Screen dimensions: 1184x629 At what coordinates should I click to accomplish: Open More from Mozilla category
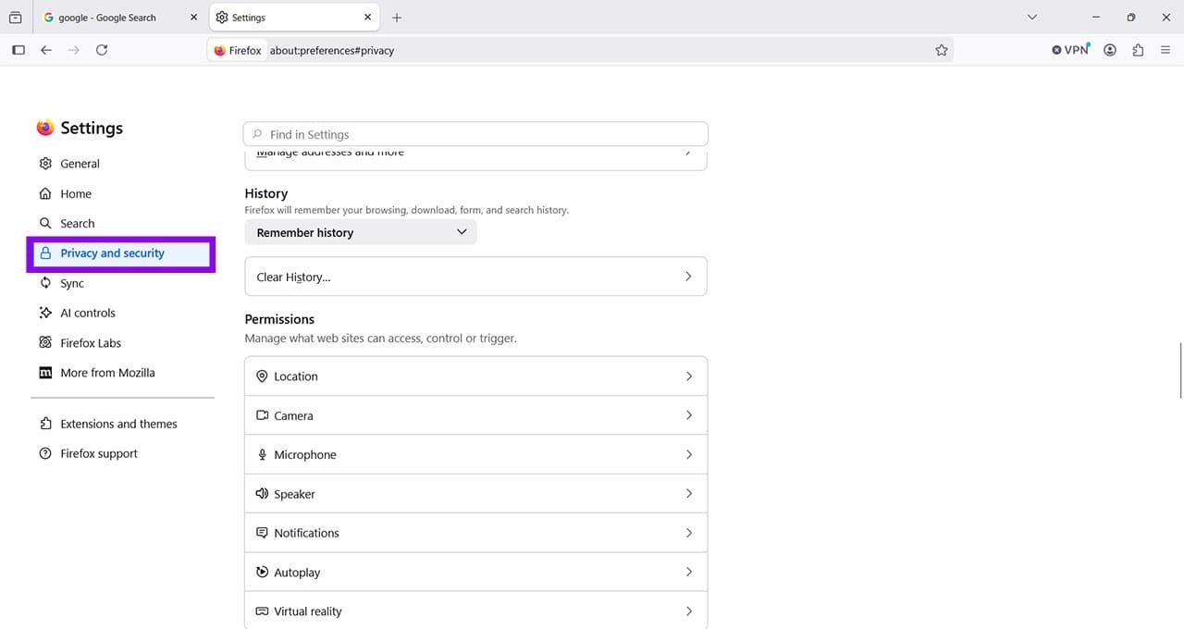click(x=120, y=373)
